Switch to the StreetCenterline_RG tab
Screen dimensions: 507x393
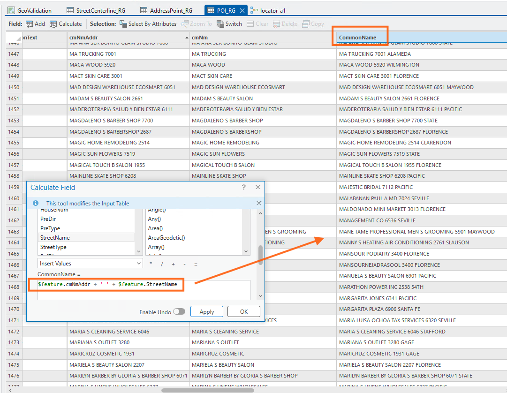[97, 10]
